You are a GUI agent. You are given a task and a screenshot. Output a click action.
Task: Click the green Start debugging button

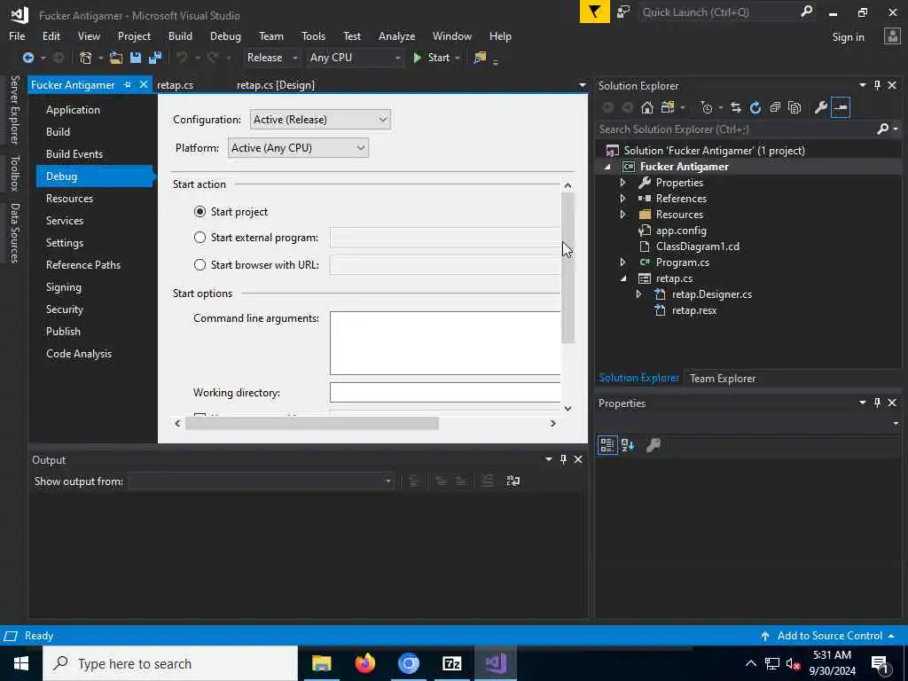point(432,58)
